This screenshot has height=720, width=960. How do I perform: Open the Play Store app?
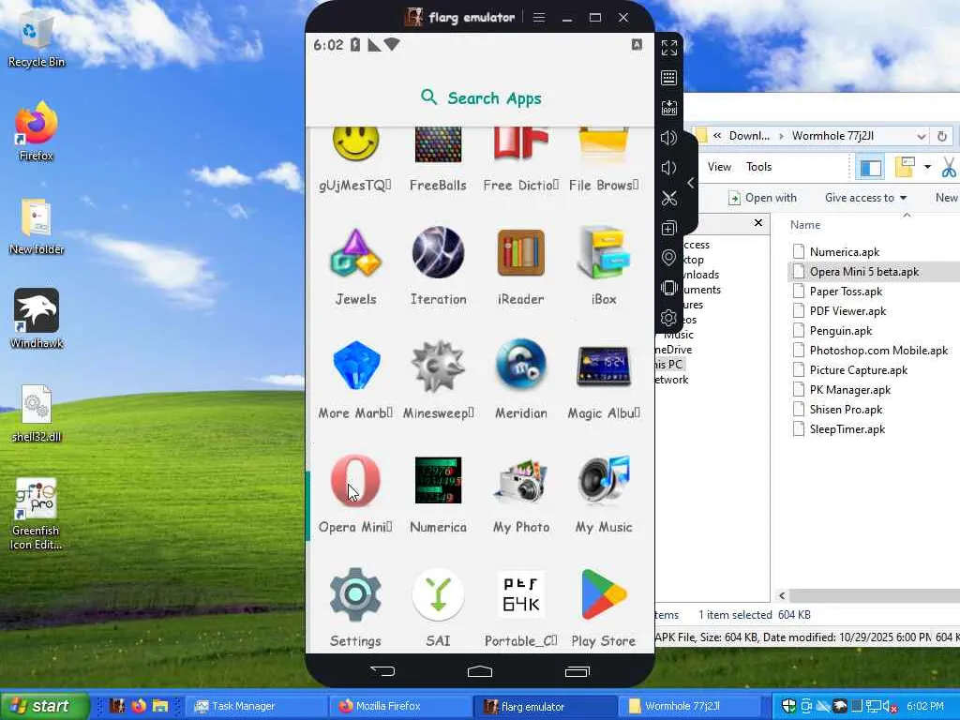[604, 607]
